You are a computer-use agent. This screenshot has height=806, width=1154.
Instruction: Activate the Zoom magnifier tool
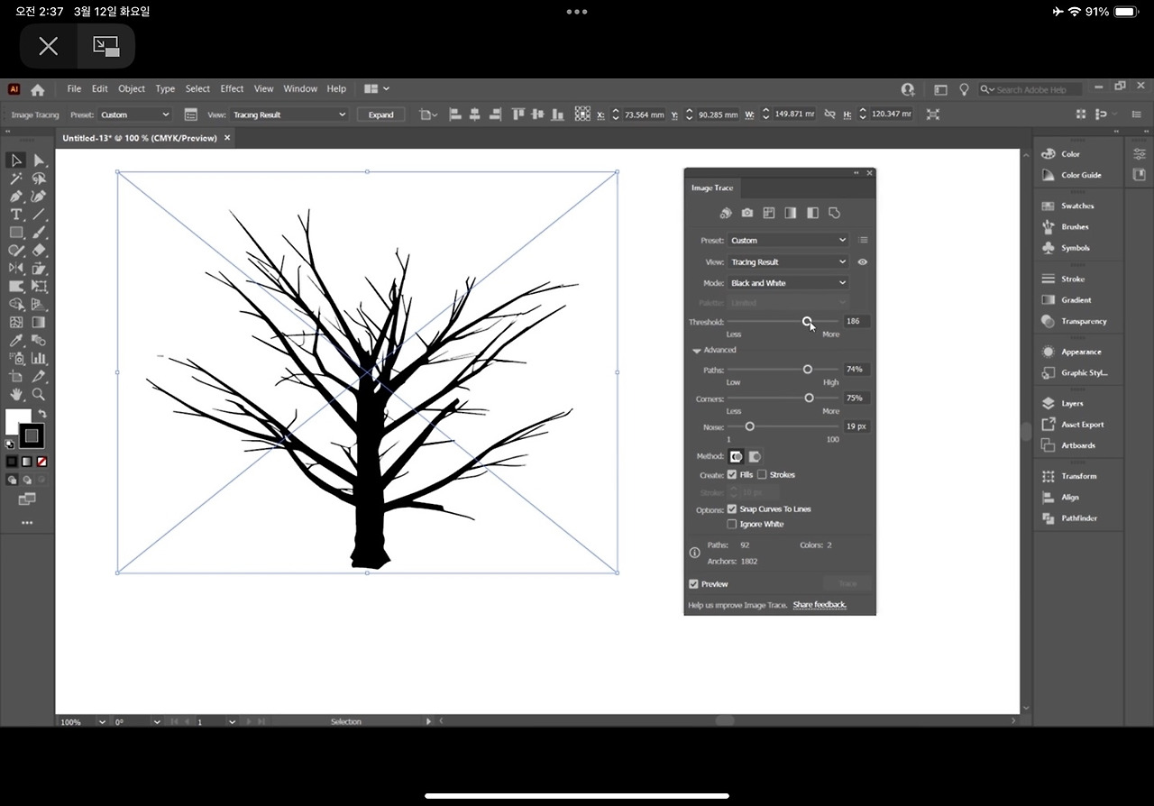[39, 394]
